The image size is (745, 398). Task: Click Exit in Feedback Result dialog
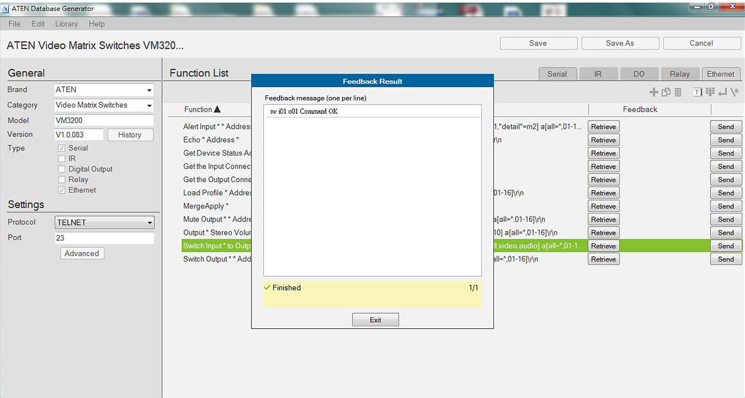coord(375,320)
